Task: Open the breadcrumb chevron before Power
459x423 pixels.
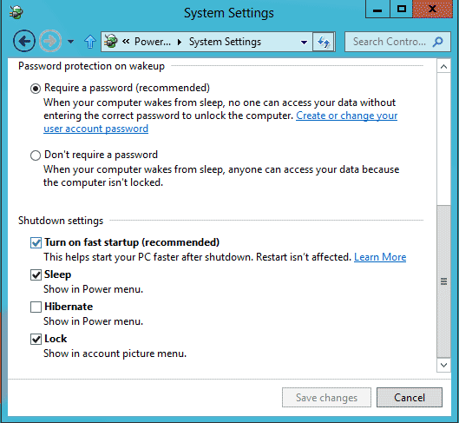Action: [126, 42]
